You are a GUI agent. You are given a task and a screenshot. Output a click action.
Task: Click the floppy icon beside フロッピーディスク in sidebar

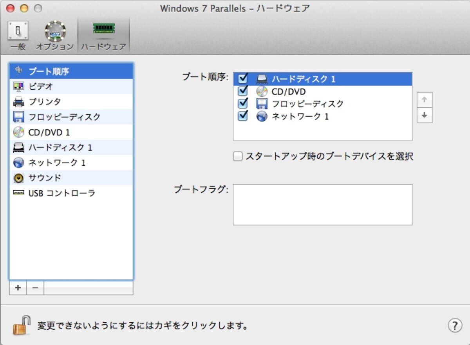pos(18,117)
